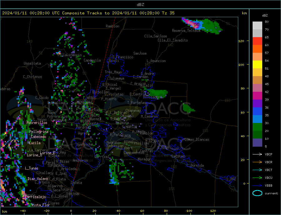
Task: Click the '-40' tick on bottom km axis
Action: click(x=23, y=211)
